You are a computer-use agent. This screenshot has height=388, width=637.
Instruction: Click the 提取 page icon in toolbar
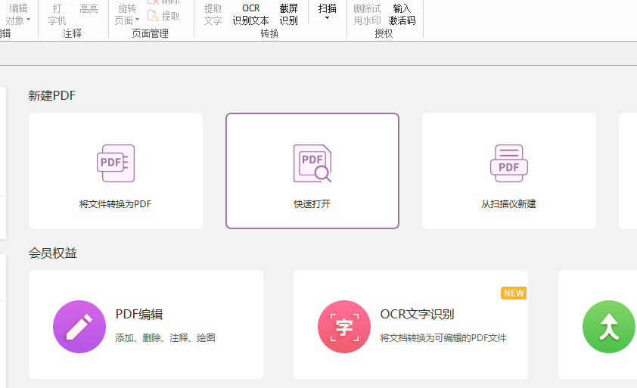[x=154, y=15]
